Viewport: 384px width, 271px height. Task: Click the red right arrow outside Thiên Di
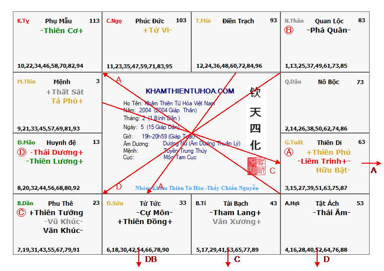[372, 163]
